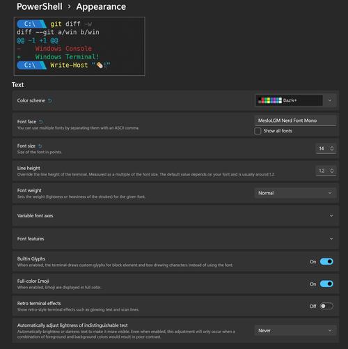Image resolution: width=348 pixels, height=349 pixels.
Task: Click the Line height spinner arrows
Action: [332, 171]
